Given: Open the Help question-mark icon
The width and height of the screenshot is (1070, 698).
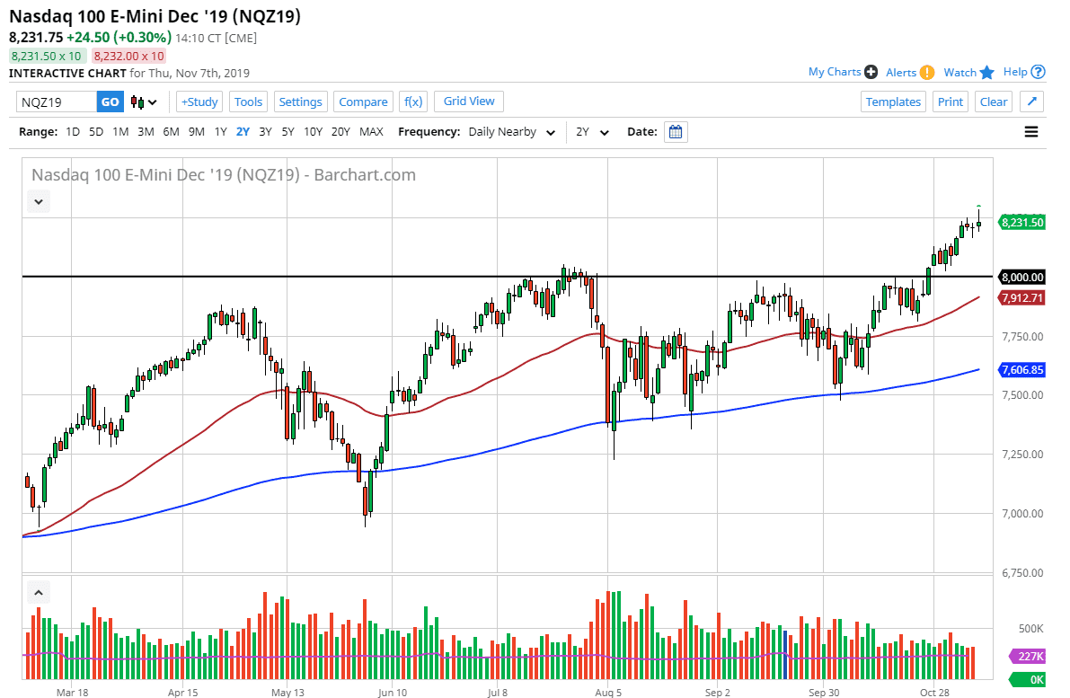Looking at the screenshot, I should pyautogui.click(x=1037, y=71).
